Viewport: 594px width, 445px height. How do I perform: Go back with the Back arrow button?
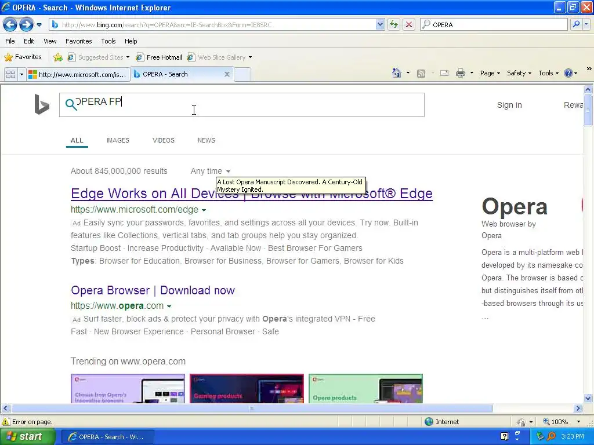click(x=10, y=25)
